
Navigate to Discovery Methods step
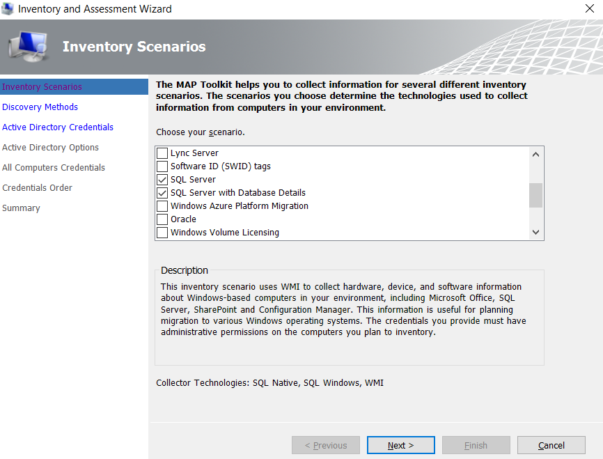[x=40, y=107]
